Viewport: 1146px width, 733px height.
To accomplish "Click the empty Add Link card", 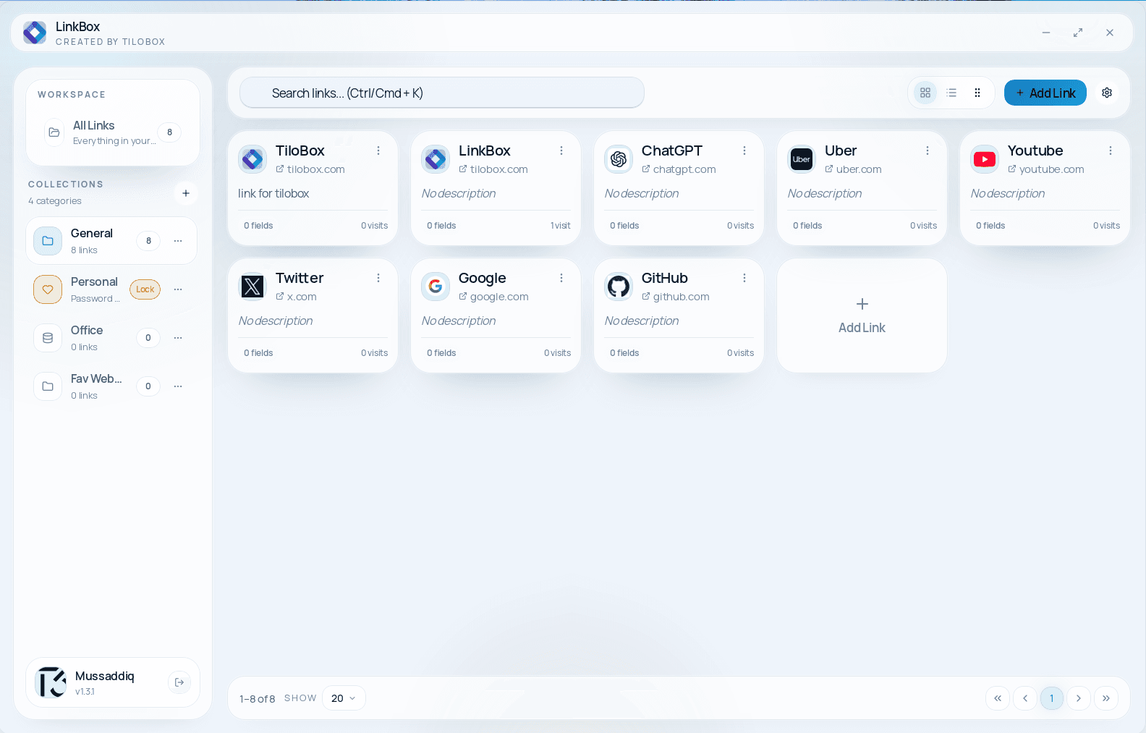I will coord(862,315).
